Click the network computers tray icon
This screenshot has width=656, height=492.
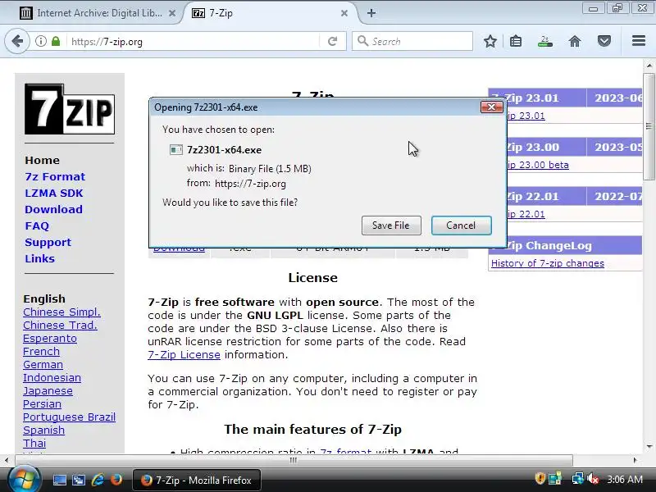coord(577,478)
